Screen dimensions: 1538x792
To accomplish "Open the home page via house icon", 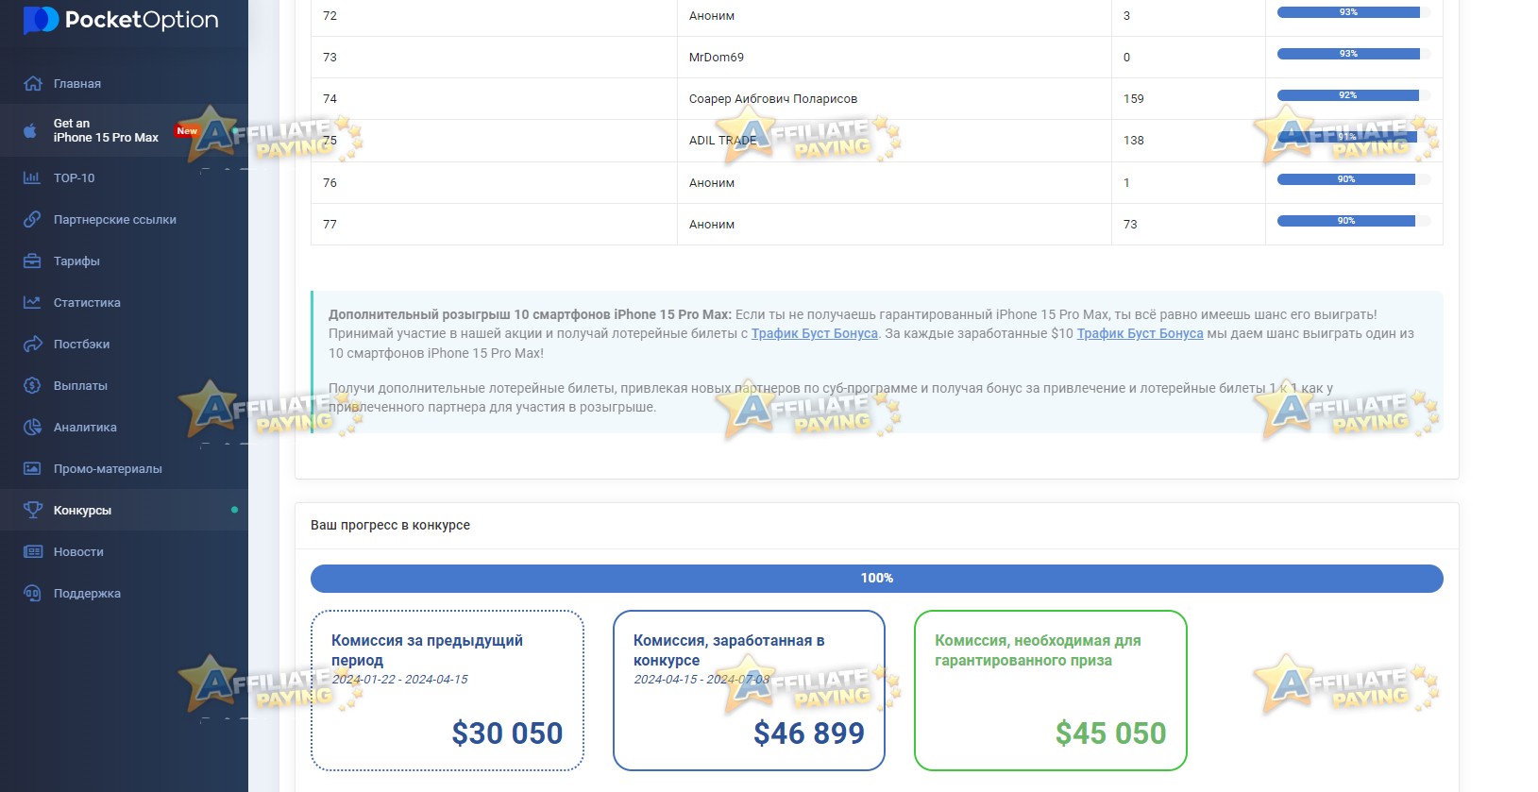I will [x=33, y=83].
